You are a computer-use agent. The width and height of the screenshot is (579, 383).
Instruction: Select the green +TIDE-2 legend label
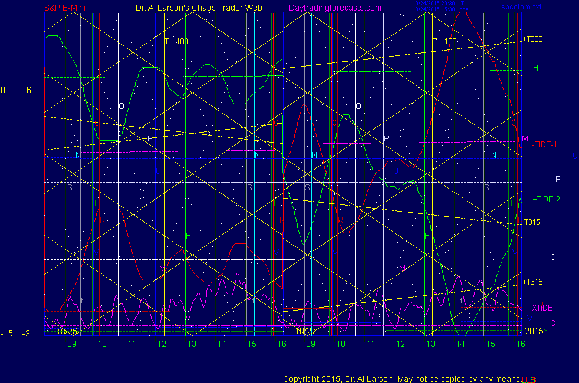coord(546,199)
